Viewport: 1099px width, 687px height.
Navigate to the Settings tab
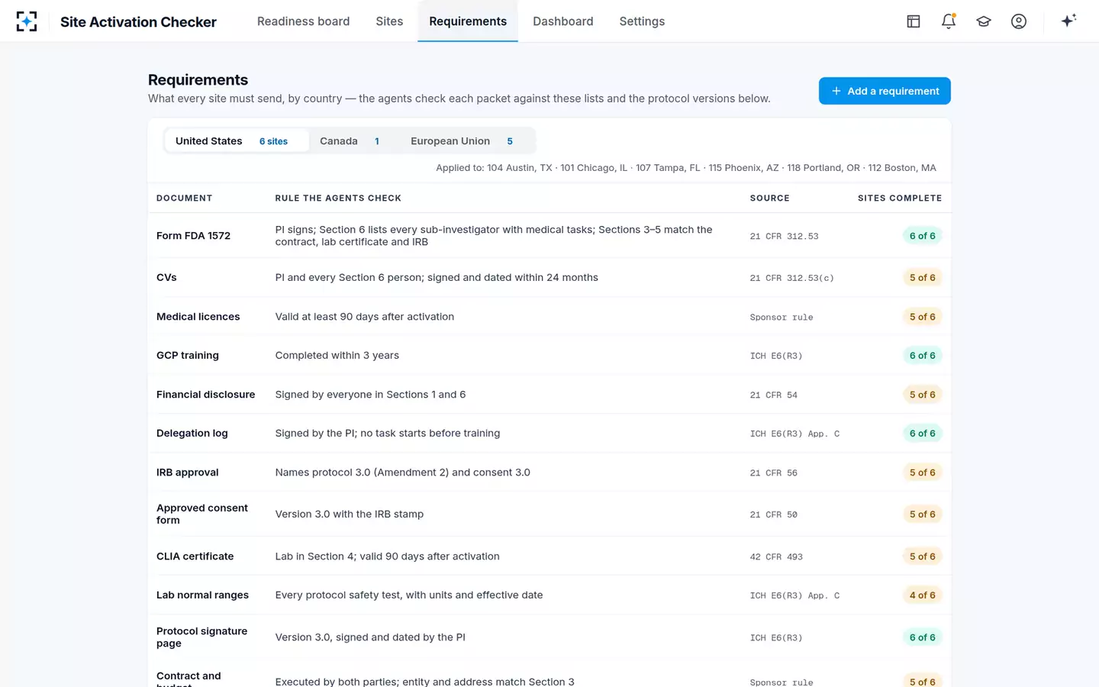click(x=642, y=21)
